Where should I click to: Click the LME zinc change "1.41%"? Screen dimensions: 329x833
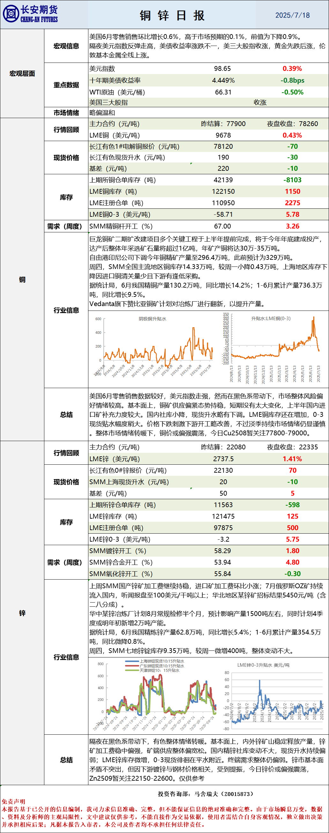coord(292,459)
